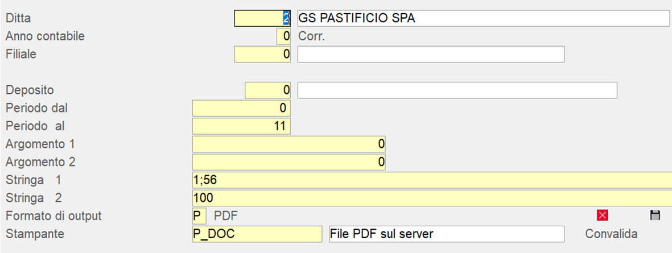Click into the Argomento 2 field
Image resolution: width=672 pixels, height=253 pixels.
click(289, 162)
